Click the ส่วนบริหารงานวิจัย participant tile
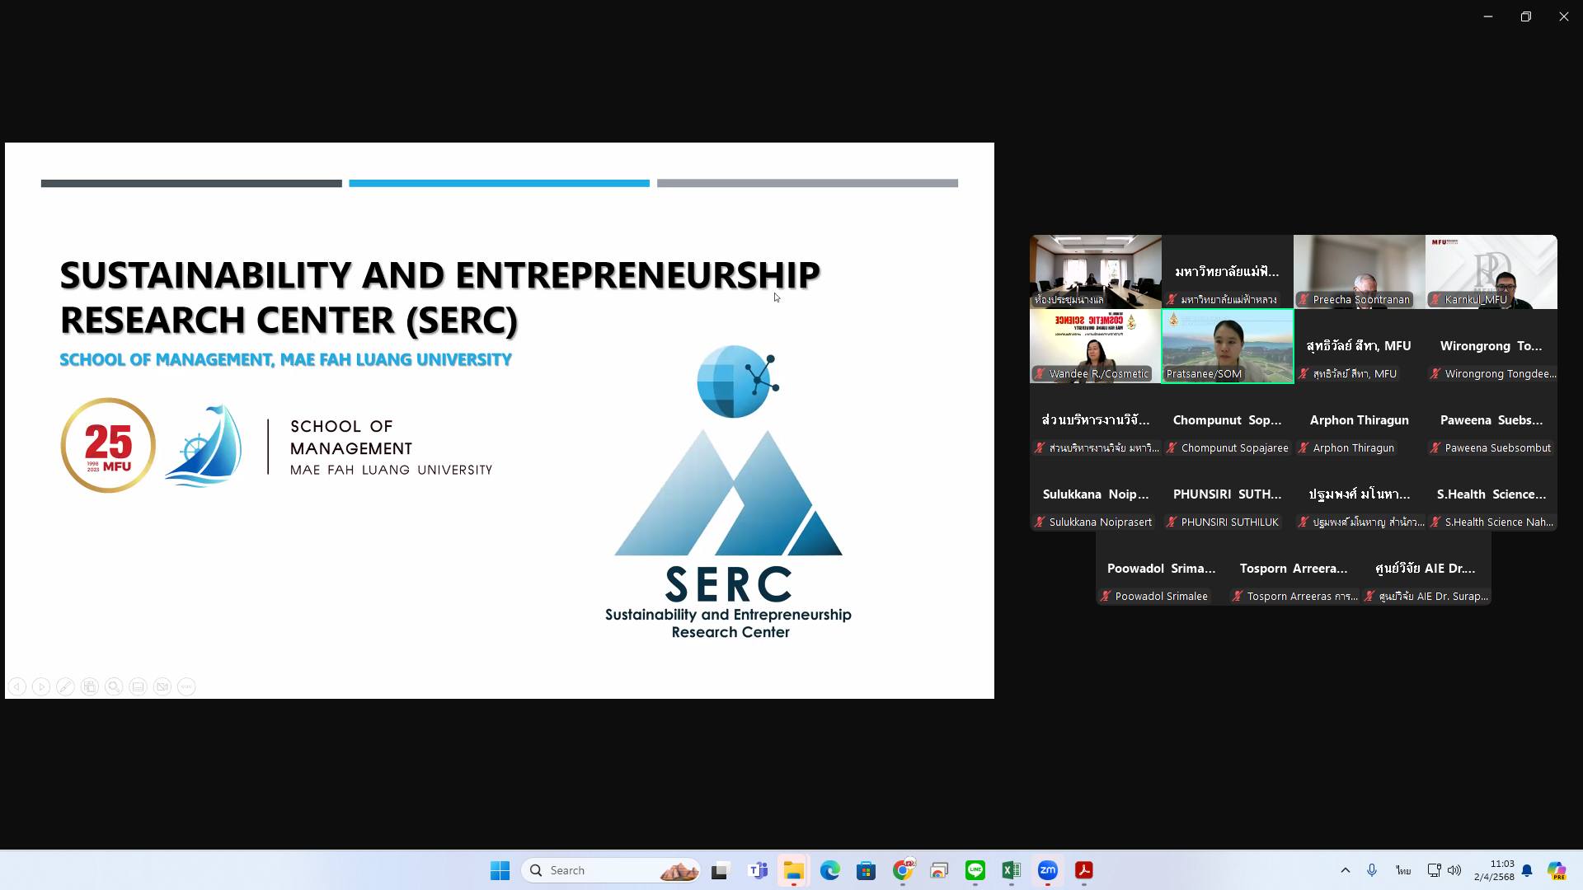Image resolution: width=1583 pixels, height=890 pixels. pos(1096,420)
